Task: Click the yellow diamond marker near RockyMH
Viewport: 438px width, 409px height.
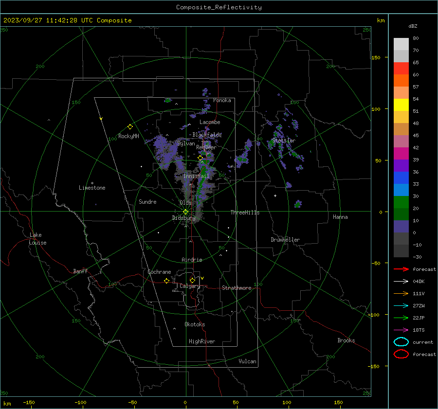Action: click(x=130, y=127)
